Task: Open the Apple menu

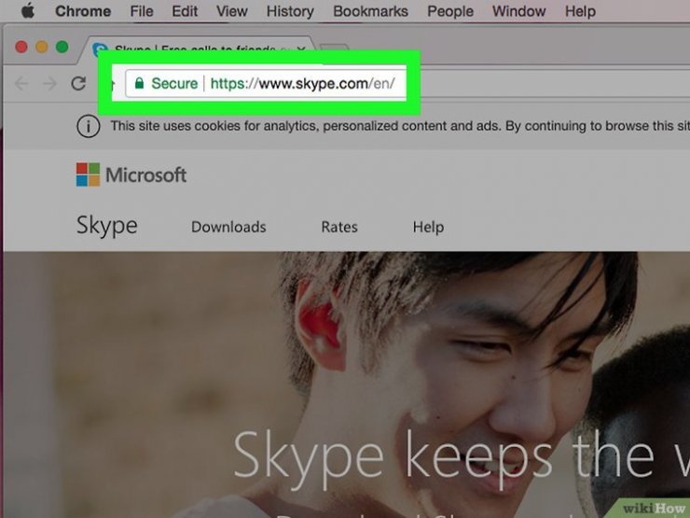Action: point(28,10)
